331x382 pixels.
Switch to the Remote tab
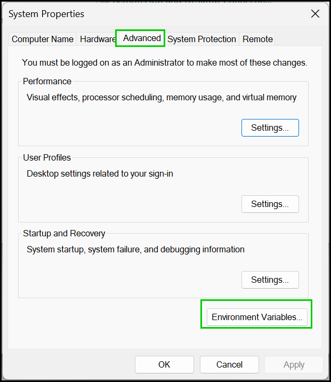coord(257,39)
